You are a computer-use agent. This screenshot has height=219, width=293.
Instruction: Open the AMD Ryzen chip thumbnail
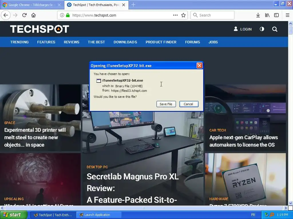coord(245,179)
